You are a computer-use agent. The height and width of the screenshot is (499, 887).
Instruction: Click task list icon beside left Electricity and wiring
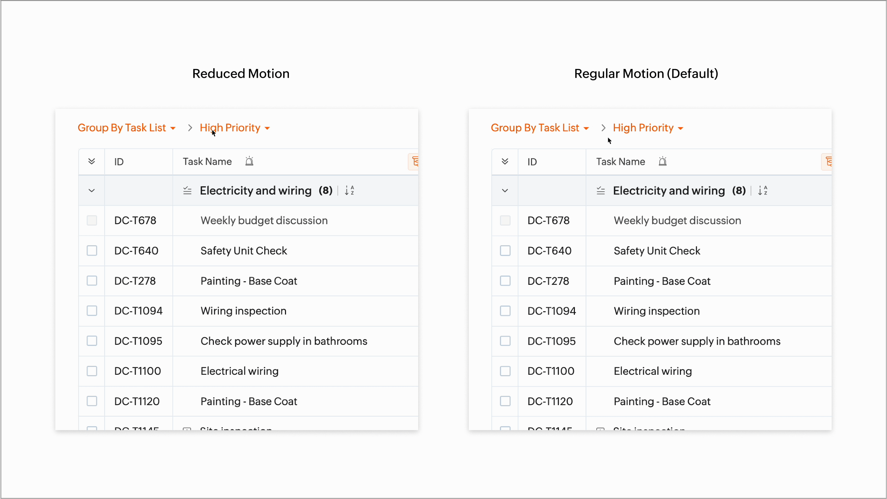click(x=187, y=191)
